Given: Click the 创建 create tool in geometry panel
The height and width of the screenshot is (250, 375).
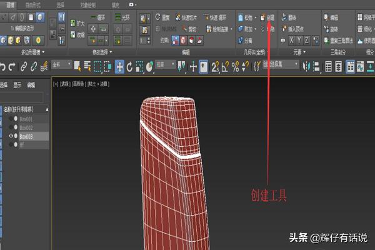Looking at the screenshot, I should coord(267,17).
